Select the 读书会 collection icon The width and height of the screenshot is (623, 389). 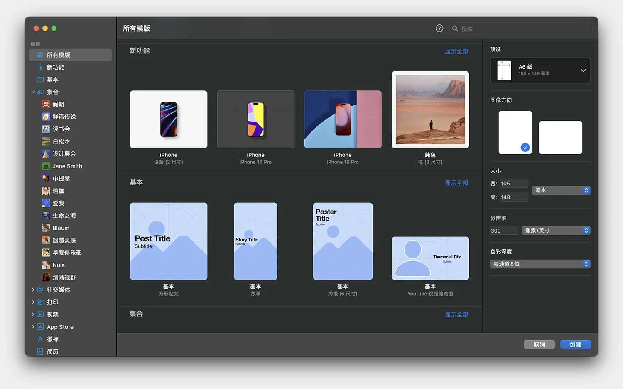pyautogui.click(x=46, y=129)
